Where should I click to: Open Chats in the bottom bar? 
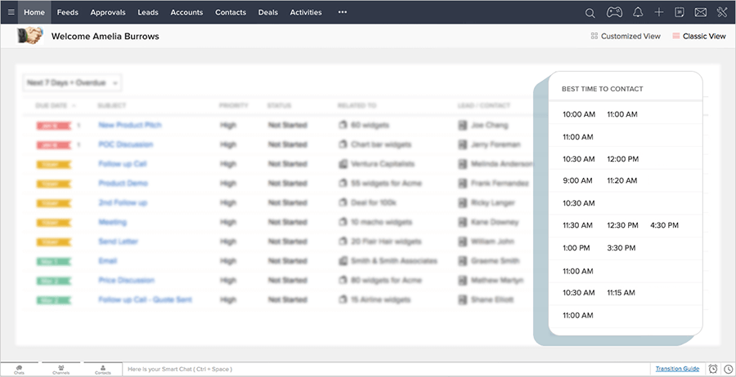coord(20,370)
